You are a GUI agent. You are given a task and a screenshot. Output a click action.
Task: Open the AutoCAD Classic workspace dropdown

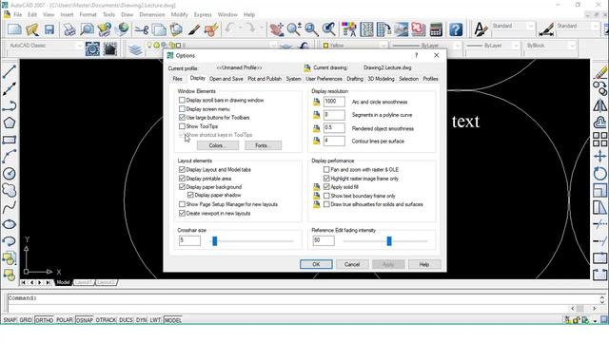tap(79, 46)
